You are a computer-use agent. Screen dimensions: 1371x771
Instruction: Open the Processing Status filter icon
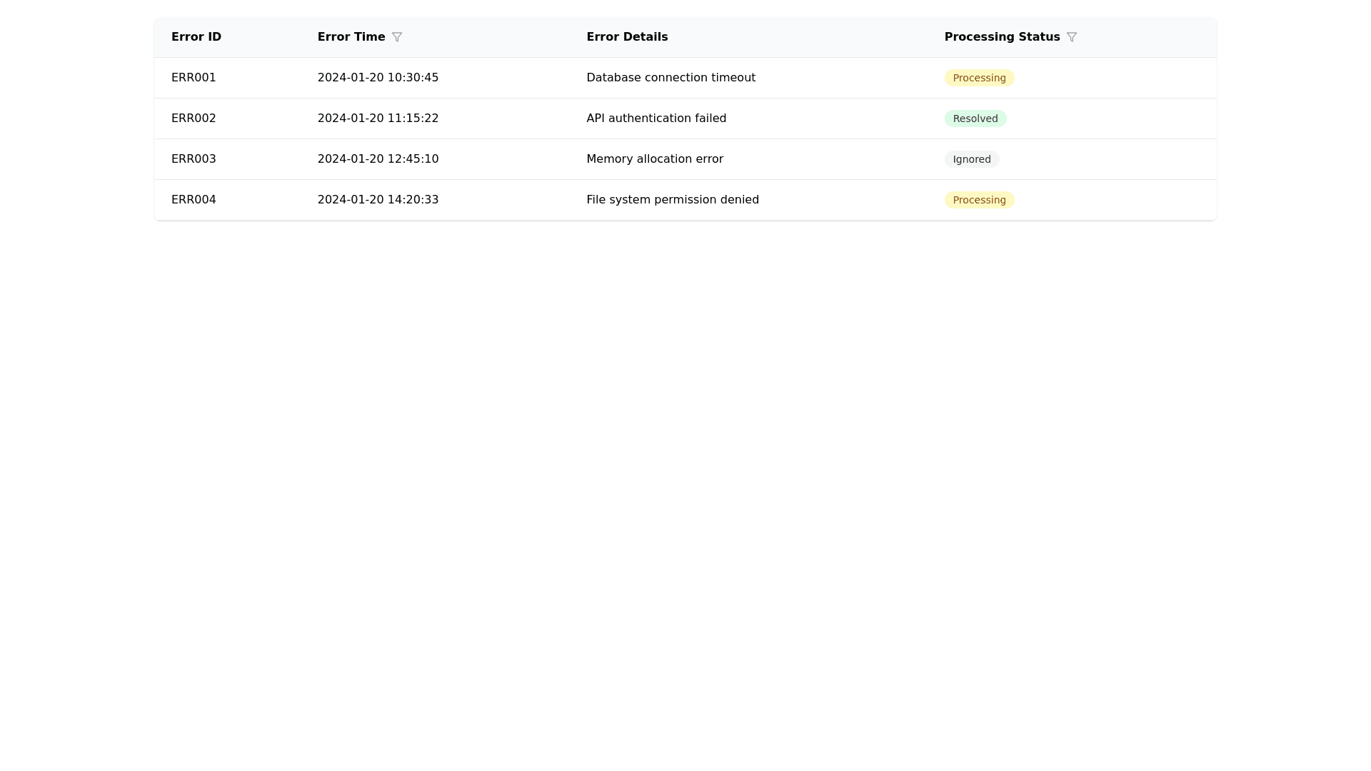point(1072,37)
